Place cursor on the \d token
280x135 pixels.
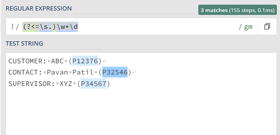[x=74, y=27]
